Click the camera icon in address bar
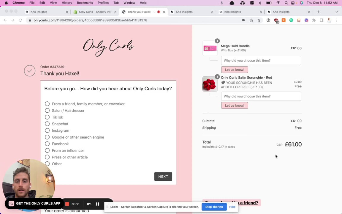 click(244, 20)
